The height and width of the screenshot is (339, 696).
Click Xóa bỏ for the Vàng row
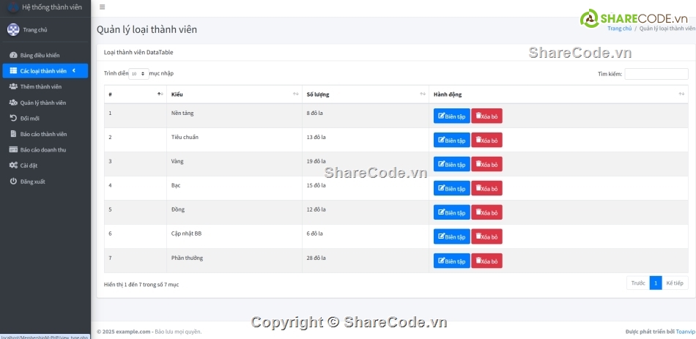coord(486,165)
